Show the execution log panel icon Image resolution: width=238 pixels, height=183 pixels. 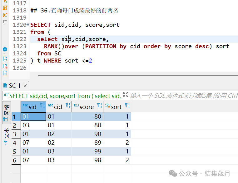(5, 66)
